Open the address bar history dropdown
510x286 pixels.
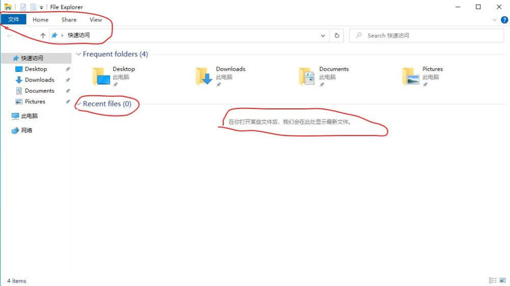click(x=323, y=36)
